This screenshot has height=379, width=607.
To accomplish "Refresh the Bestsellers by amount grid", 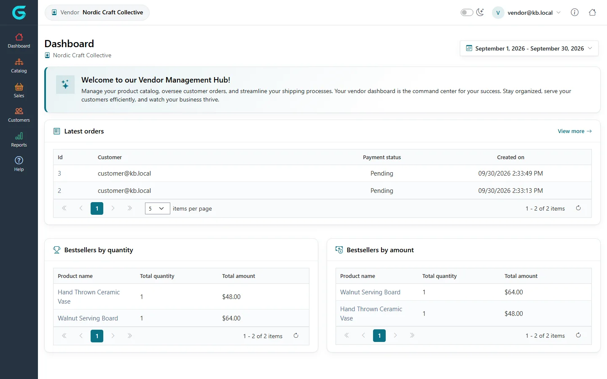I will [x=578, y=335].
